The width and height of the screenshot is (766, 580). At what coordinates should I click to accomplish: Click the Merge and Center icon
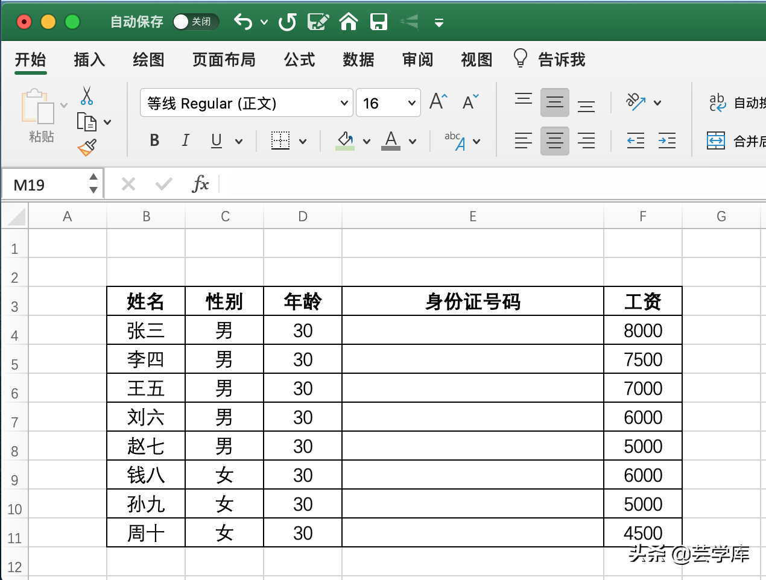pyautogui.click(x=716, y=141)
